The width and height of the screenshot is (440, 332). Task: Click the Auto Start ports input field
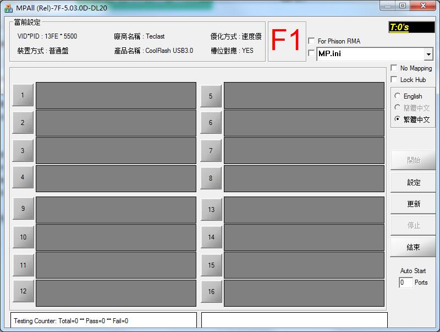pos(405,282)
